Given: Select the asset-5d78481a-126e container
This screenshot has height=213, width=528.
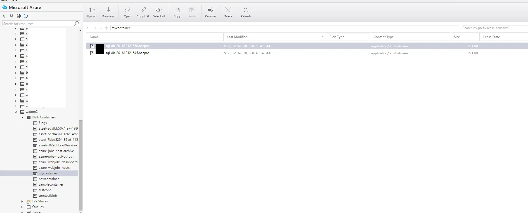Looking at the screenshot, I should coord(58,134).
